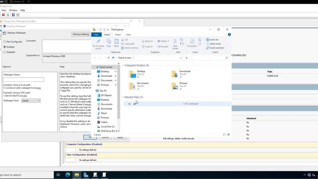The height and width of the screenshot is (179, 318).
Task: Click the Properties ribbon icon
Action: click(192, 43)
